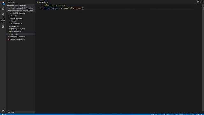Place cursor in '//write our server' comment

55,5
